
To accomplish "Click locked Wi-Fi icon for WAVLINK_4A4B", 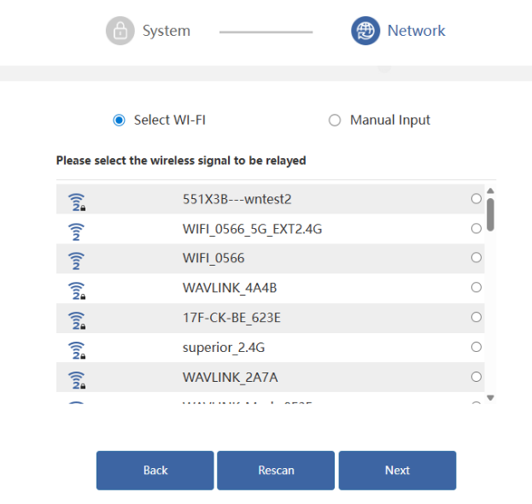I will (x=77, y=291).
